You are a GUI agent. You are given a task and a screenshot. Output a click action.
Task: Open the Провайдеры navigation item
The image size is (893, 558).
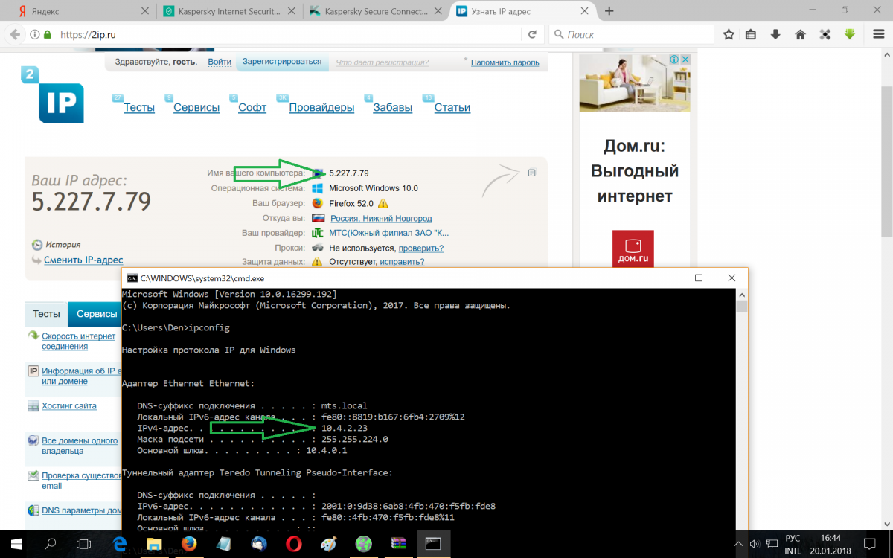coord(321,107)
